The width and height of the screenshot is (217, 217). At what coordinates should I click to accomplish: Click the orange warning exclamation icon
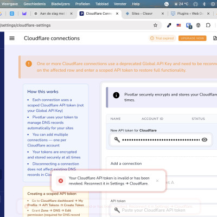(x=29, y=63)
